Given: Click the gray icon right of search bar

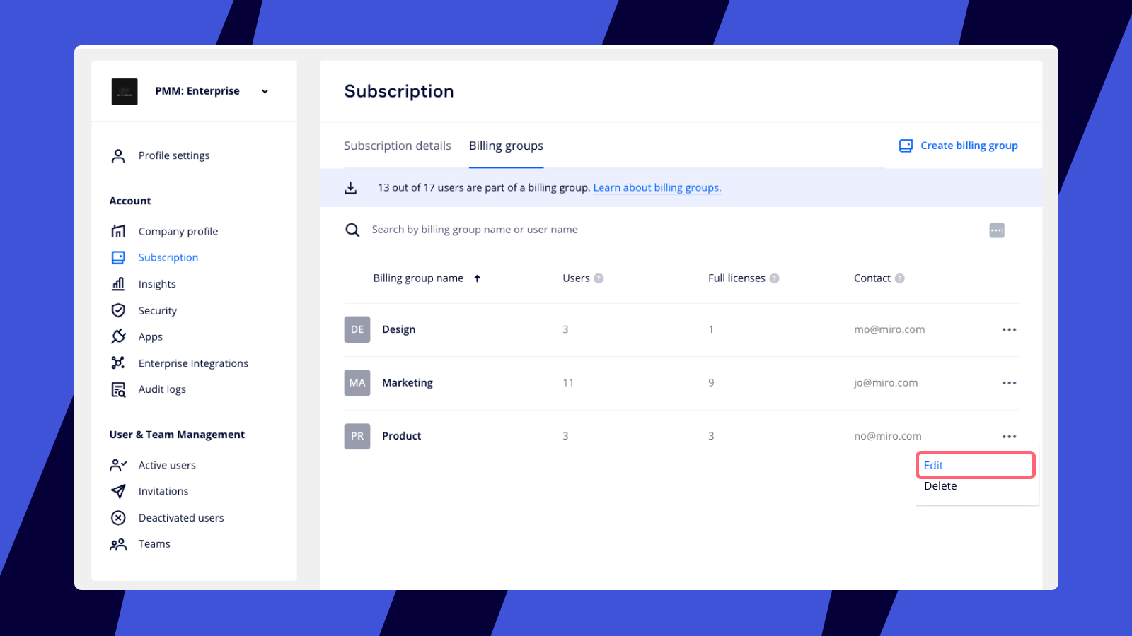Looking at the screenshot, I should pyautogui.click(x=996, y=230).
